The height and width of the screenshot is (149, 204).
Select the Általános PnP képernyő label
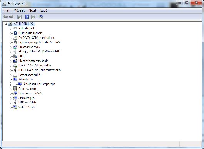[x=40, y=84]
